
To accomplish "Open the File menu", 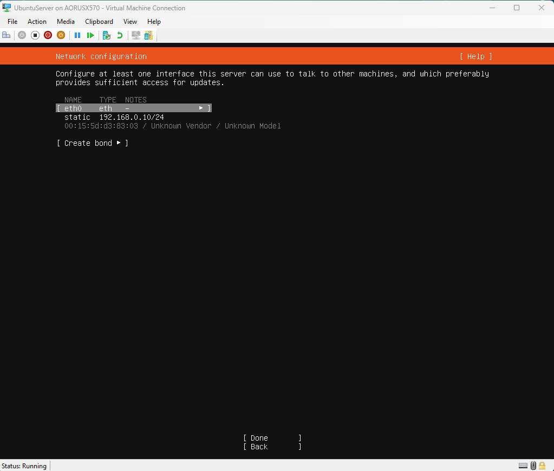I will tap(12, 22).
